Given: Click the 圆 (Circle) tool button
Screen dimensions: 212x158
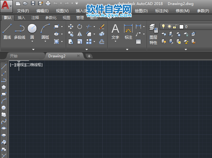Looking at the screenshot, I should click(32, 29).
